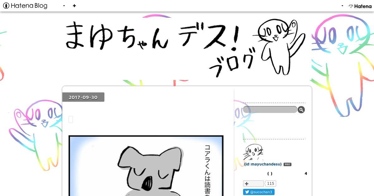
Task: Click the blog title header image
Action: pos(187,49)
